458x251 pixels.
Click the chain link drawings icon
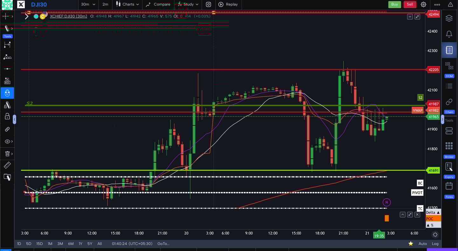click(7, 129)
